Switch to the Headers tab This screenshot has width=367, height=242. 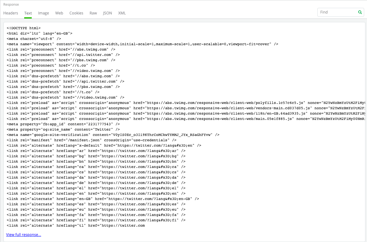[11, 13]
